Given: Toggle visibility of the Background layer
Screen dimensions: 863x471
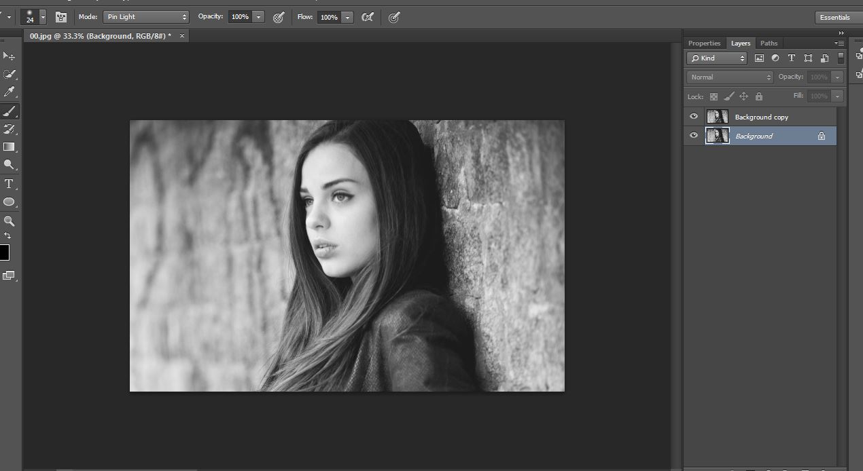Looking at the screenshot, I should click(x=693, y=136).
